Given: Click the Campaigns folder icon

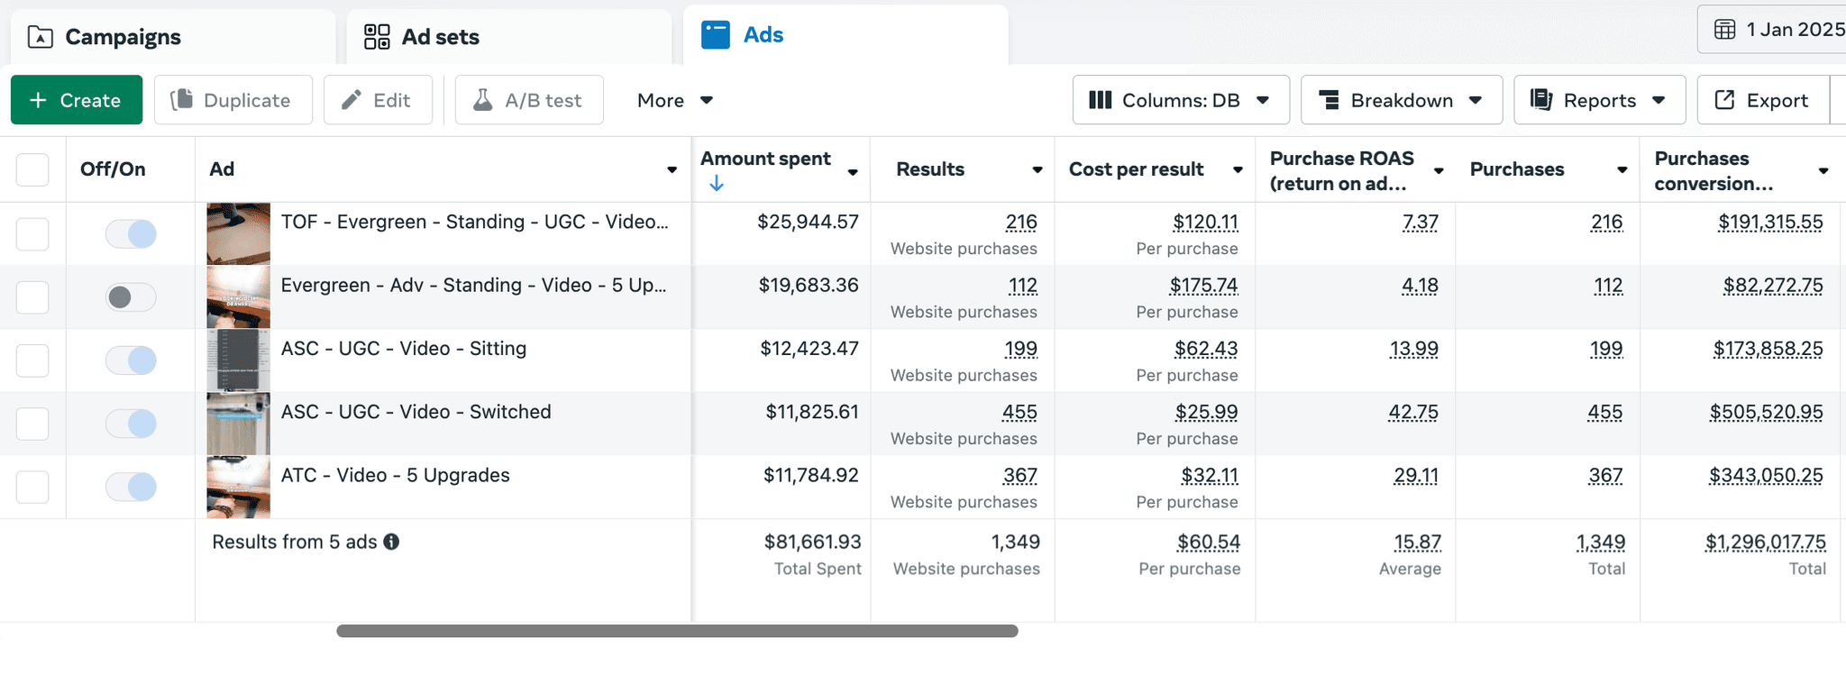Looking at the screenshot, I should [41, 37].
